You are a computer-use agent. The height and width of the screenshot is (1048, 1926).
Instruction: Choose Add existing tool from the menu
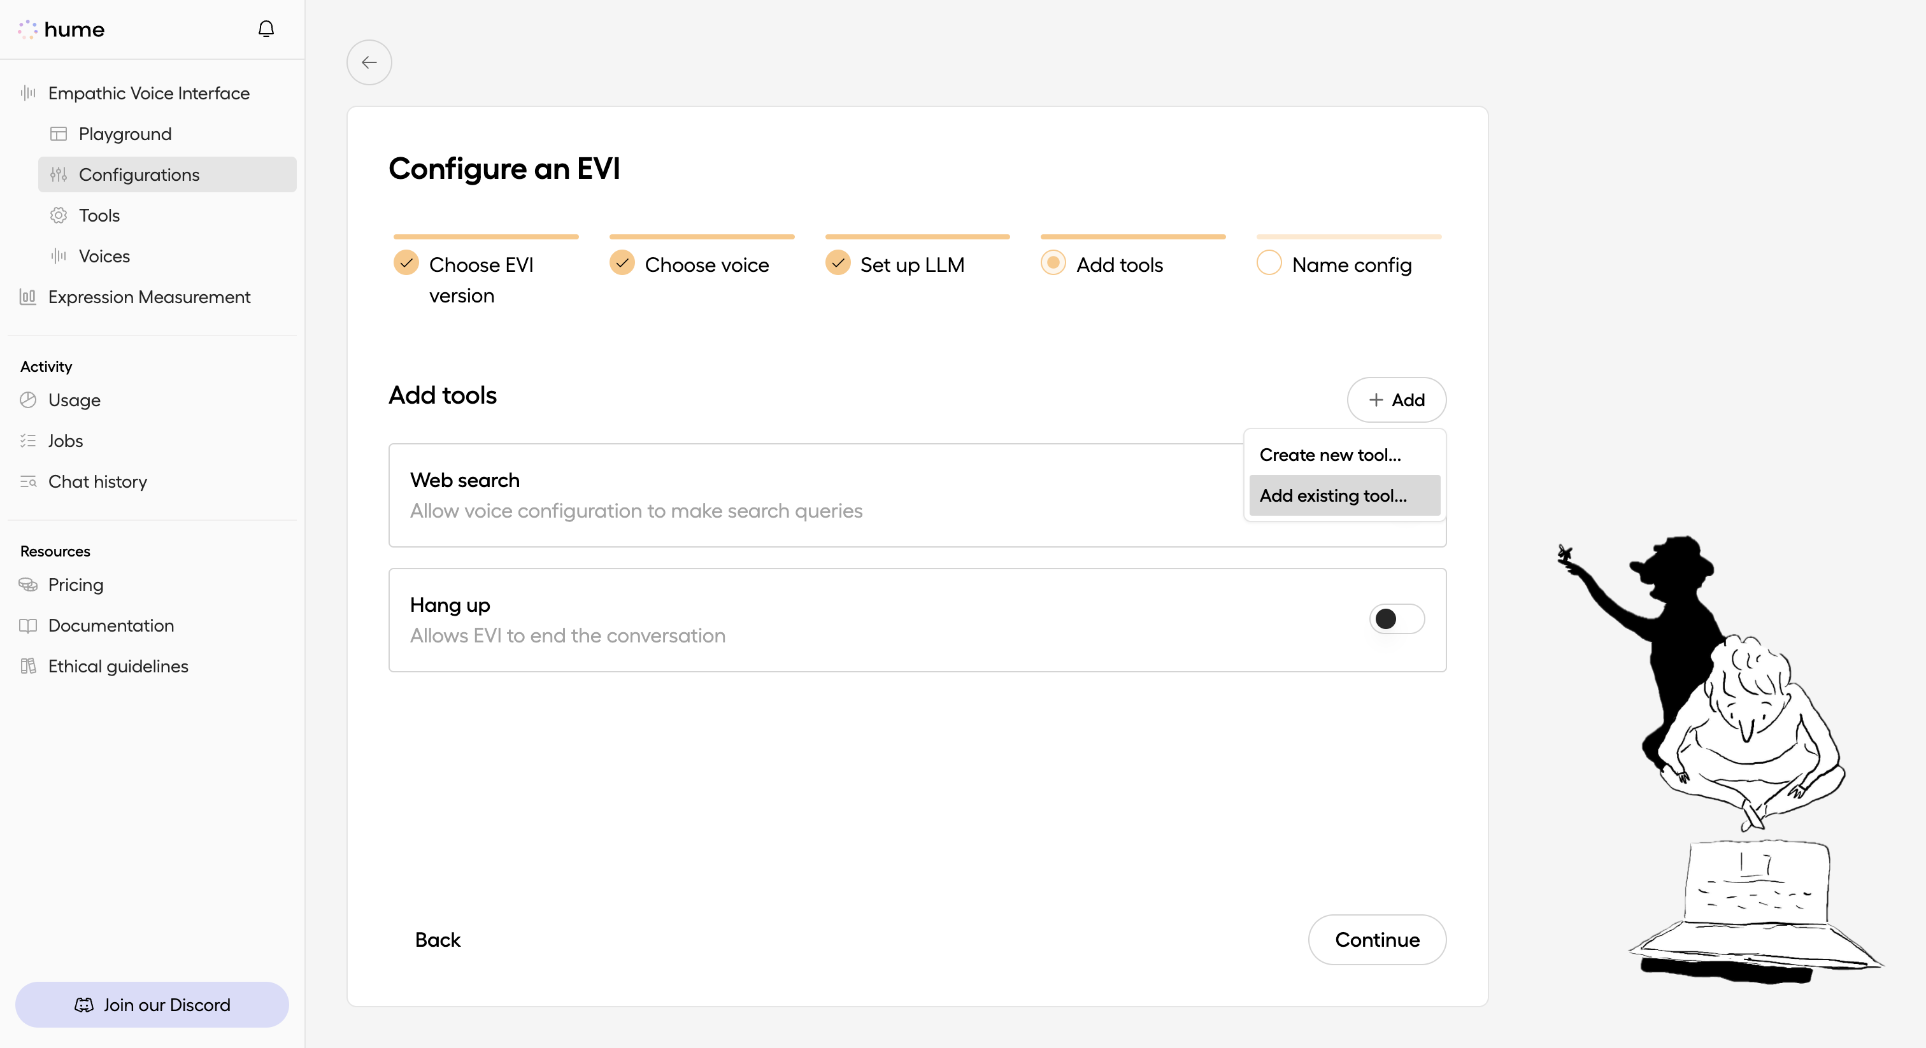click(1333, 495)
